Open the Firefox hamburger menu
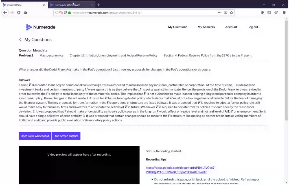The image size is (289, 185). click(x=284, y=12)
